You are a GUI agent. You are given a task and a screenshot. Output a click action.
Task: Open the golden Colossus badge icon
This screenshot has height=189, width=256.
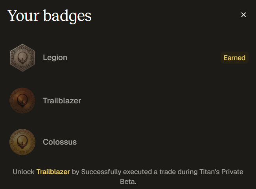tap(22, 142)
